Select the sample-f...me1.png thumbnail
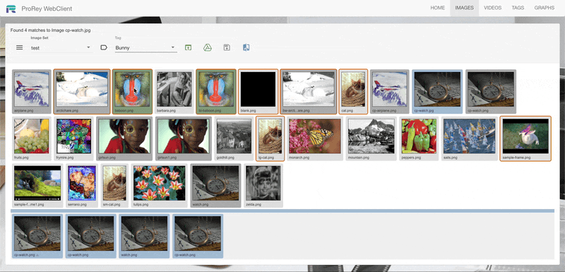This screenshot has width=565, height=272. coord(37,186)
